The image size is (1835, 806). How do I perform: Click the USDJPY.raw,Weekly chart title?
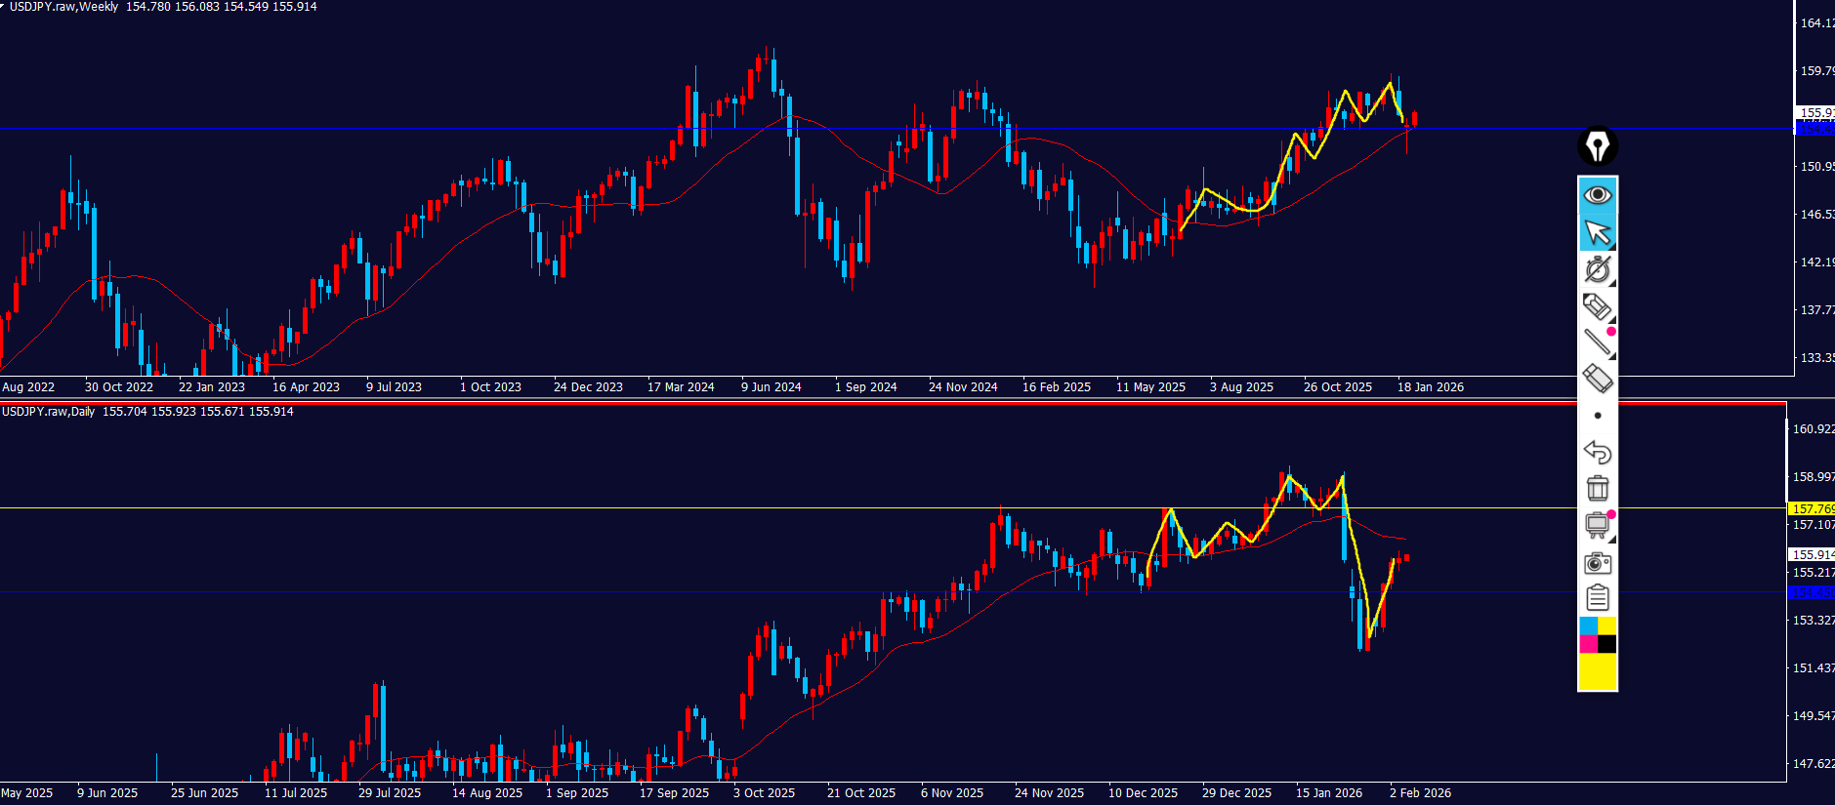(x=63, y=7)
